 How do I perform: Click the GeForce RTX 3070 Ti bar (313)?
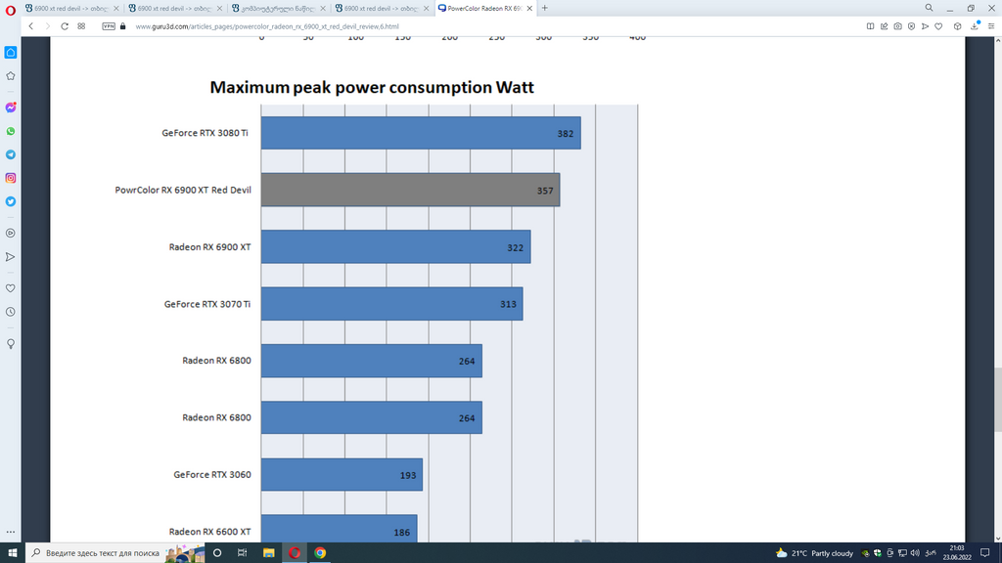[x=391, y=304]
